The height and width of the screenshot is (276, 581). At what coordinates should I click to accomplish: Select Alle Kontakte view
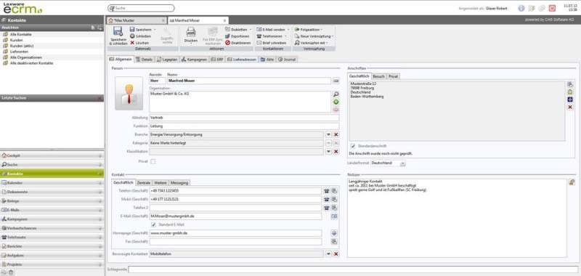tap(21, 34)
